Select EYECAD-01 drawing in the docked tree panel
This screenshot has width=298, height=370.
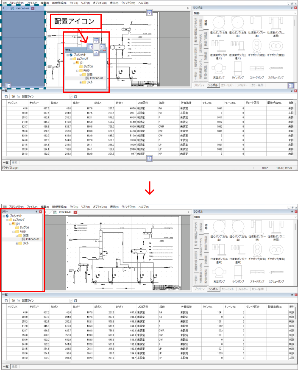coord(32,239)
